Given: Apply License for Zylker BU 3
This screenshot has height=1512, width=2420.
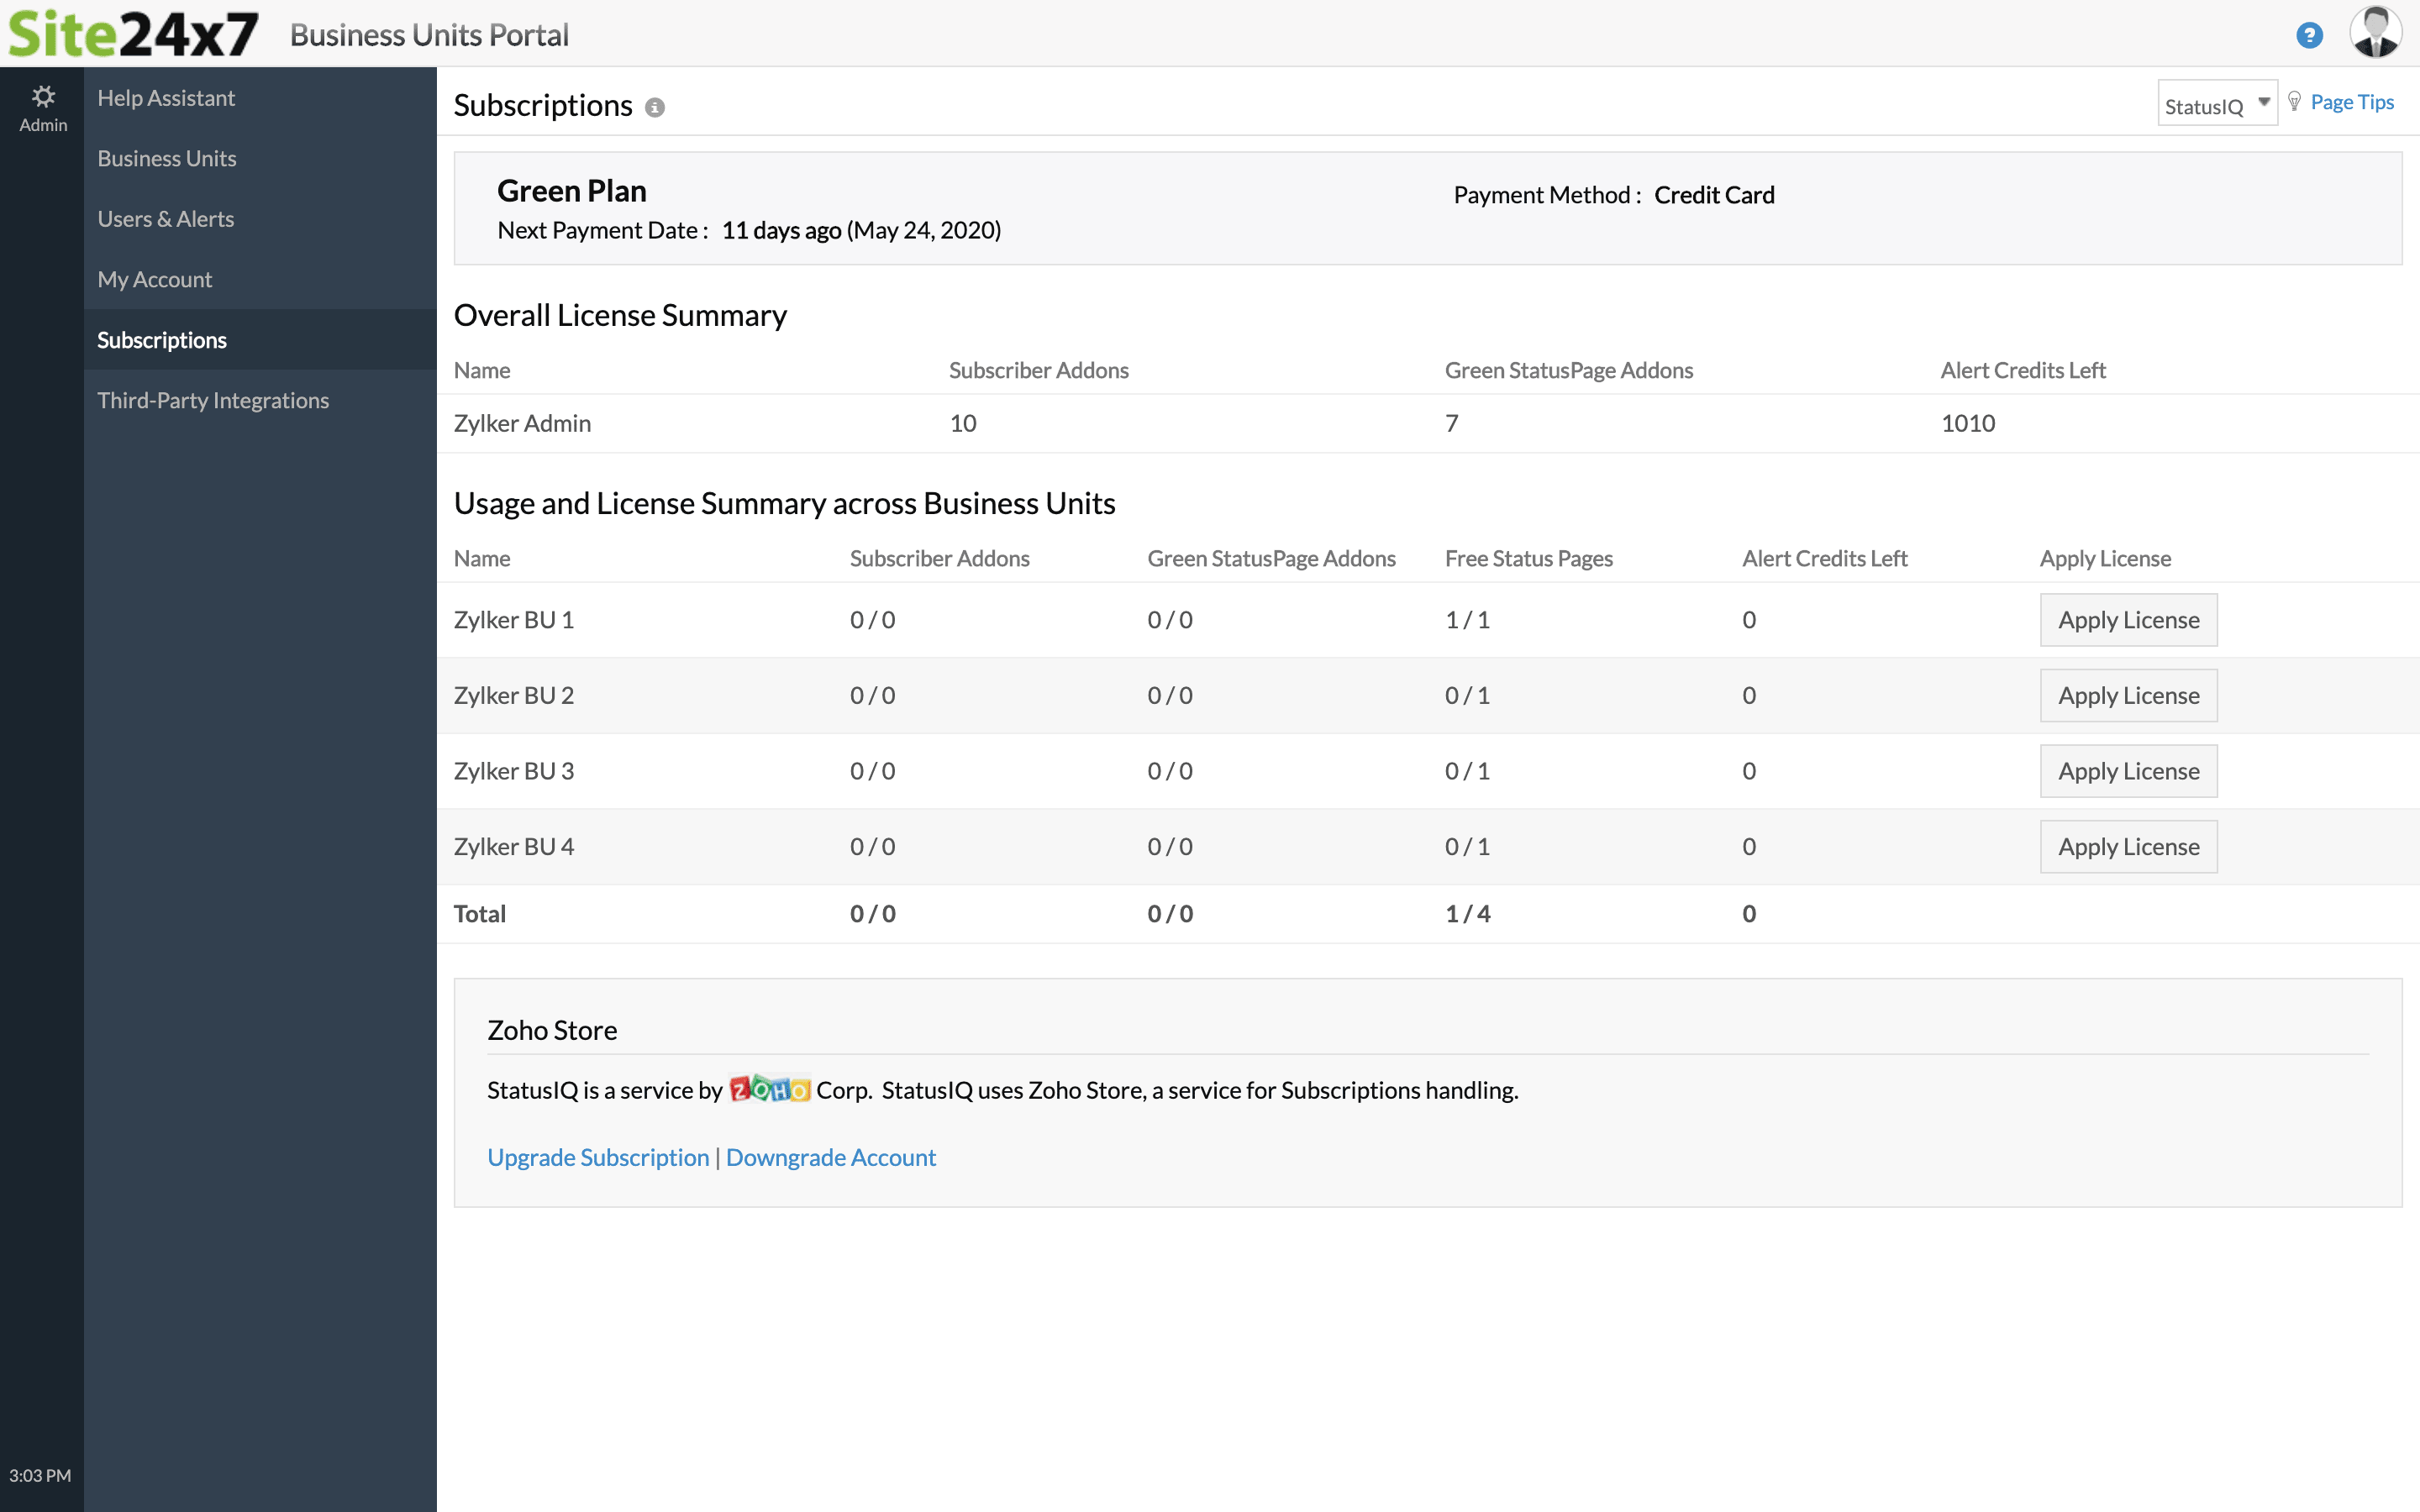Looking at the screenshot, I should pos(2128,770).
